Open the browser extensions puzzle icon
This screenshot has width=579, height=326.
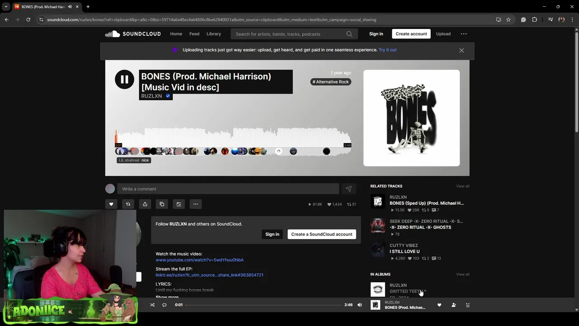click(x=535, y=19)
